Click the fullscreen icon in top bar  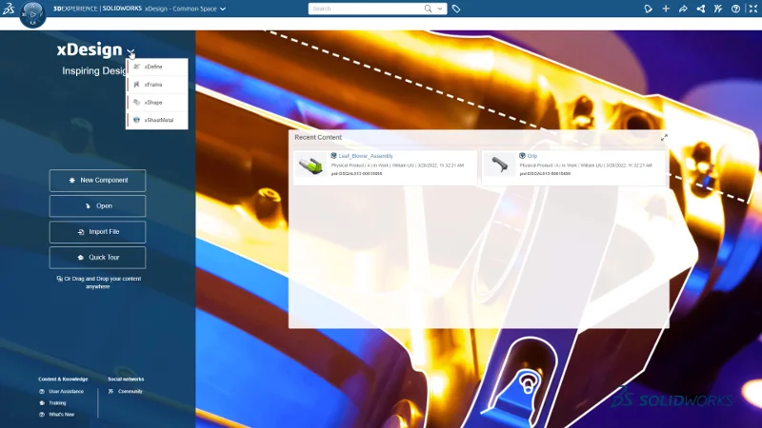click(x=752, y=9)
